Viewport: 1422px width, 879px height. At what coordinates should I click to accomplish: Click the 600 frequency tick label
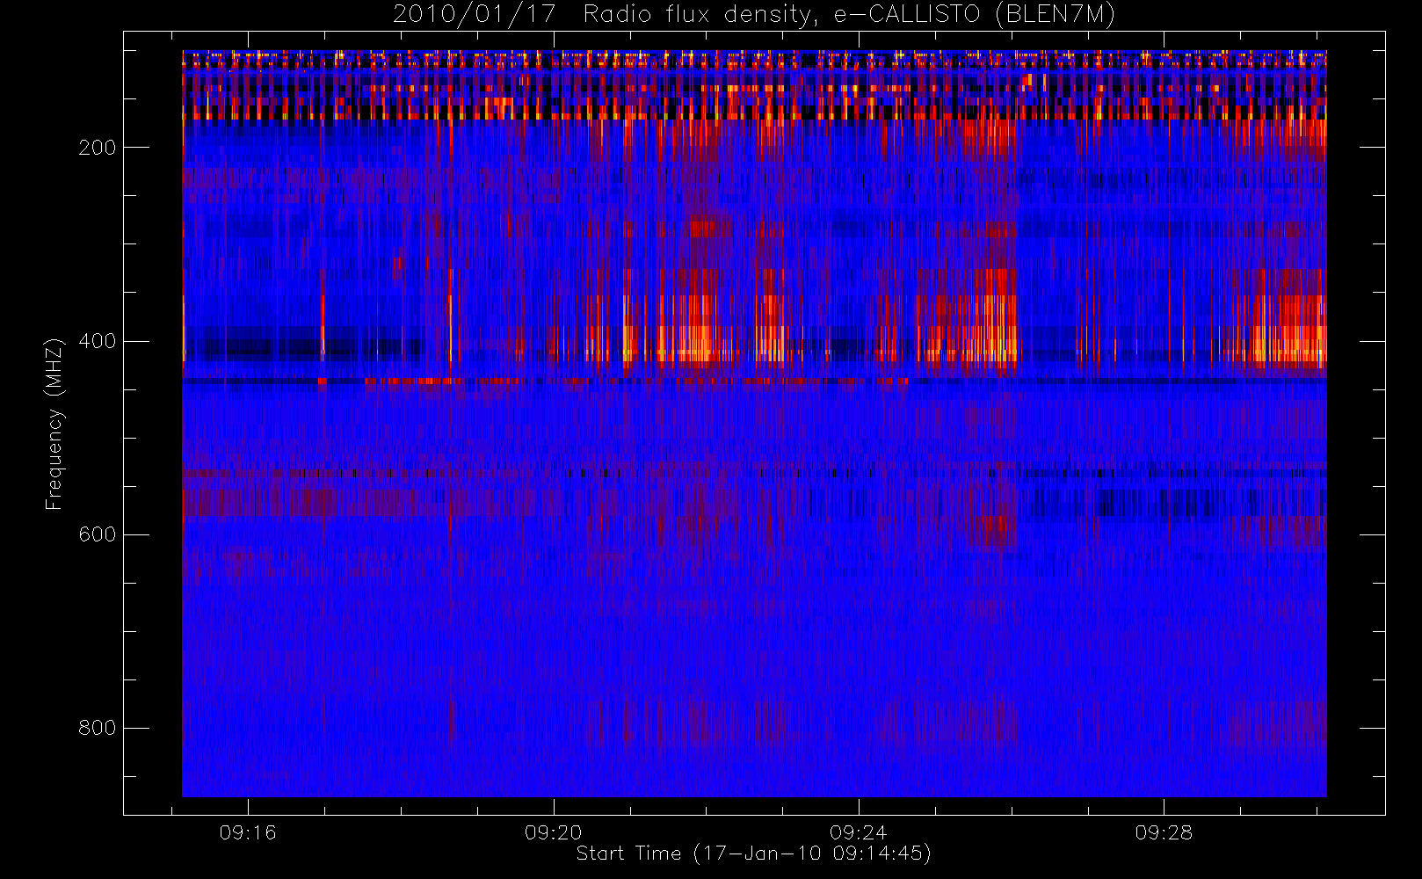pyautogui.click(x=97, y=534)
